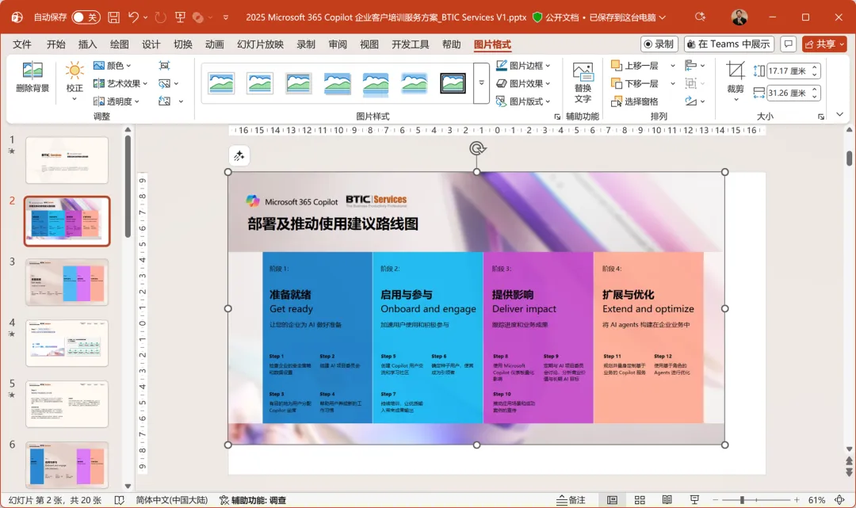Expand the picture styles gallery

[x=481, y=83]
